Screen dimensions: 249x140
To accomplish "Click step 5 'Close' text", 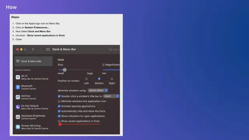I will click(x=19, y=39).
